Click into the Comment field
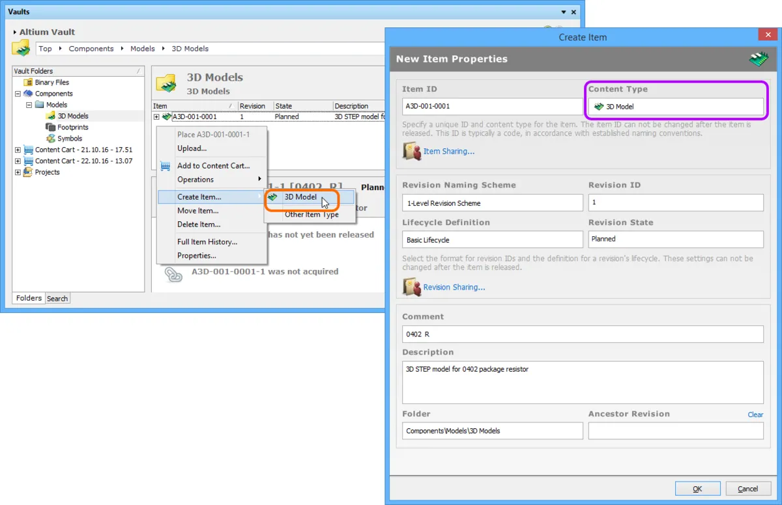The width and height of the screenshot is (782, 505). tap(583, 334)
